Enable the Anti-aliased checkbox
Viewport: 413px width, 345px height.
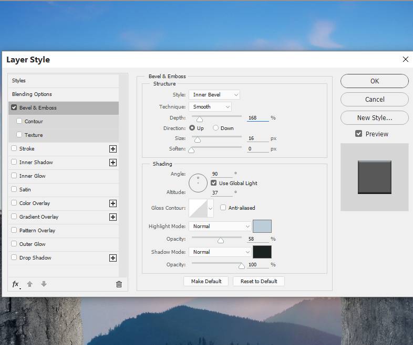223,208
